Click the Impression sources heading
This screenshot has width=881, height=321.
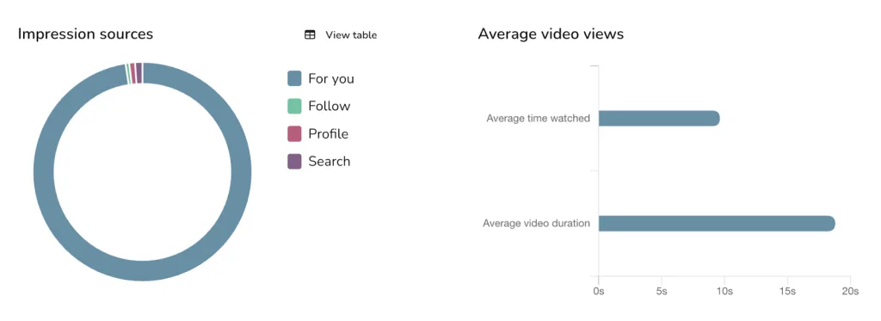(85, 34)
